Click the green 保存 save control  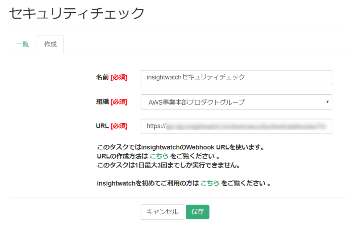[198, 212]
